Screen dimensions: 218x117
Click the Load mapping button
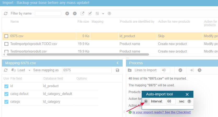point(18,70)
